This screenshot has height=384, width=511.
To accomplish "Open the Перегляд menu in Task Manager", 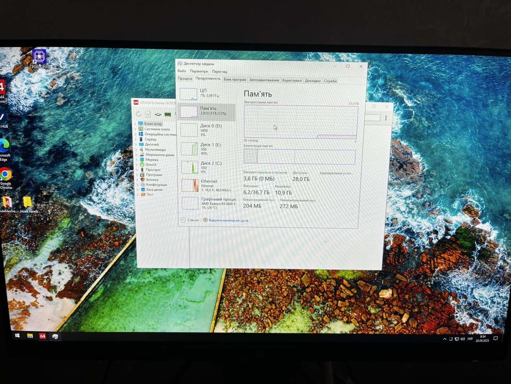I will point(220,71).
